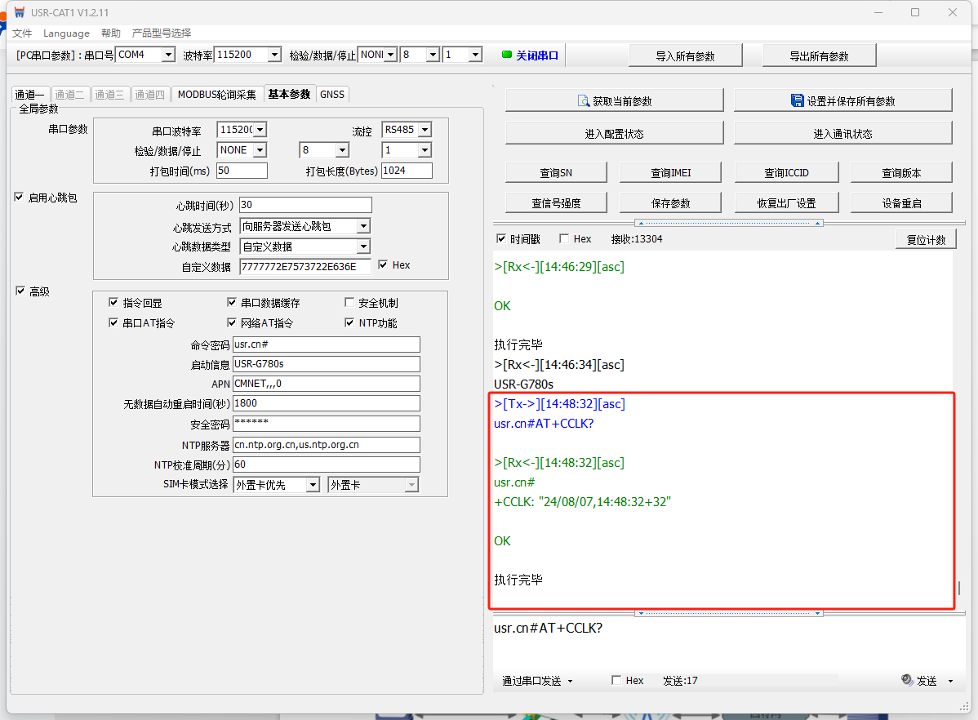
Task: Open the 心跳数据类型 dropdown
Action: [x=363, y=247]
